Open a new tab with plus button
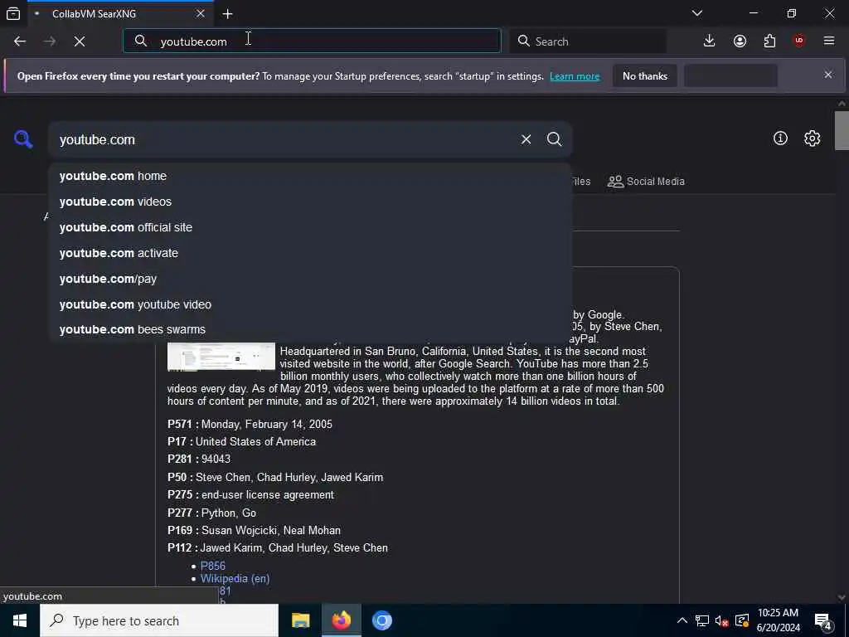Screen dimensions: 849x637 (227, 13)
